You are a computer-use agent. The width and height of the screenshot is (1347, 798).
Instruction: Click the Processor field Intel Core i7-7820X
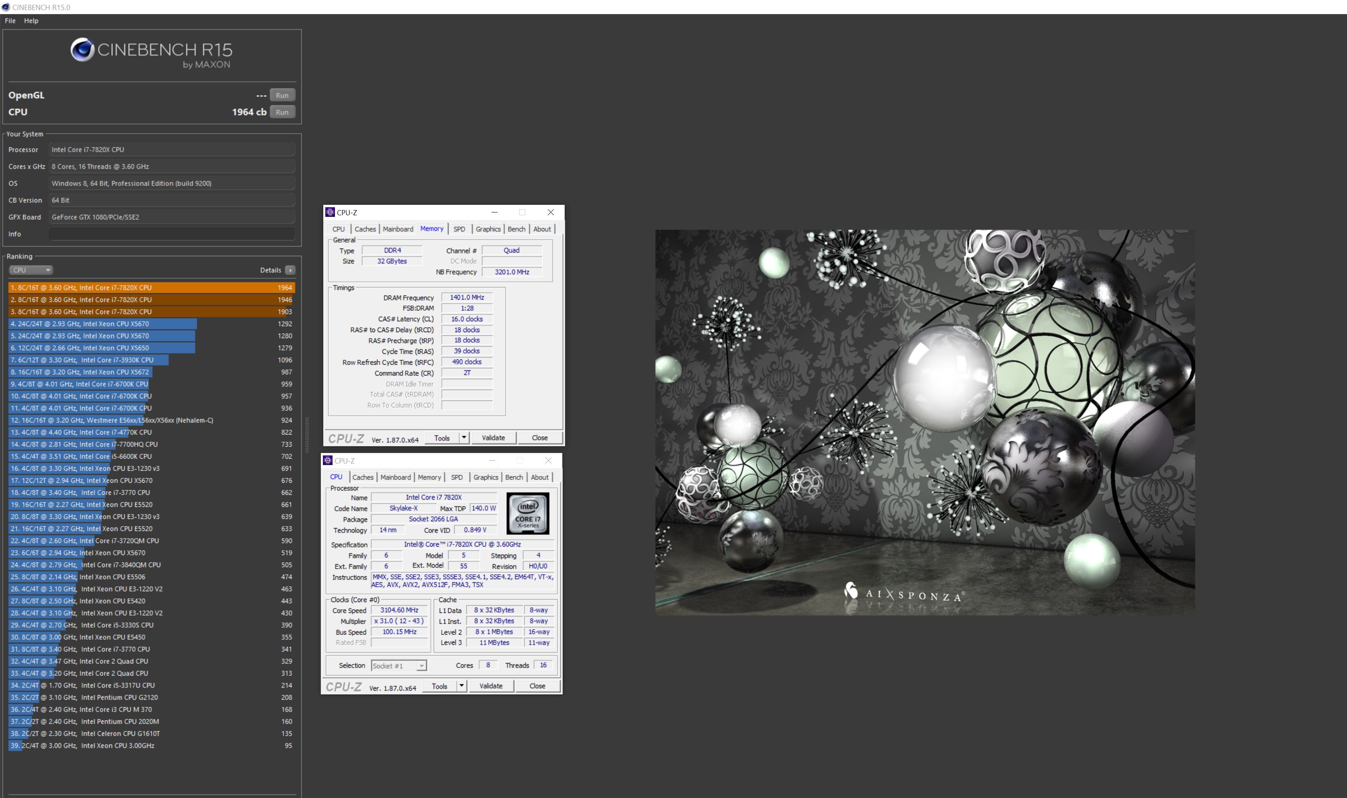[171, 149]
